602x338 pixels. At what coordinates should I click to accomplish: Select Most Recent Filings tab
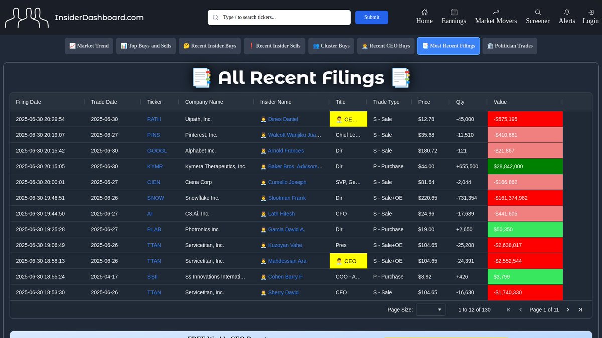448,46
